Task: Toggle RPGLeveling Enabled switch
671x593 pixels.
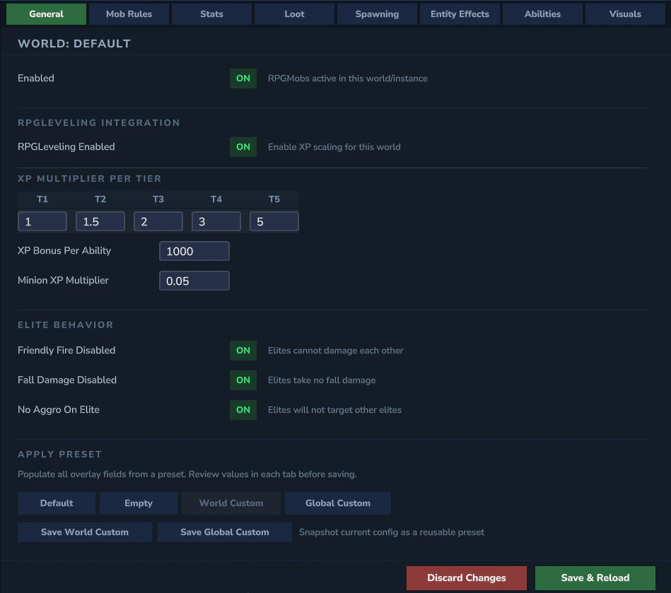Action: [x=243, y=147]
